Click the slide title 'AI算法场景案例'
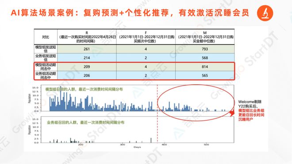This screenshot has height=164, width=292. click(42, 13)
